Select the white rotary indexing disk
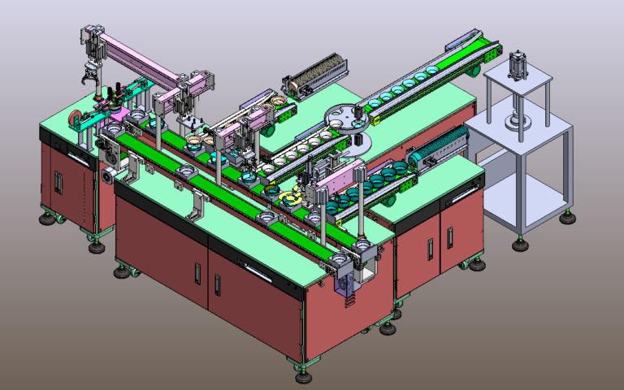This screenshot has height=390, width=624. 347,118
